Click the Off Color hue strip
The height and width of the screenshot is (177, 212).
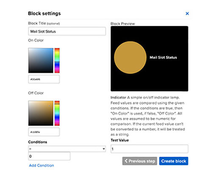point(57,113)
